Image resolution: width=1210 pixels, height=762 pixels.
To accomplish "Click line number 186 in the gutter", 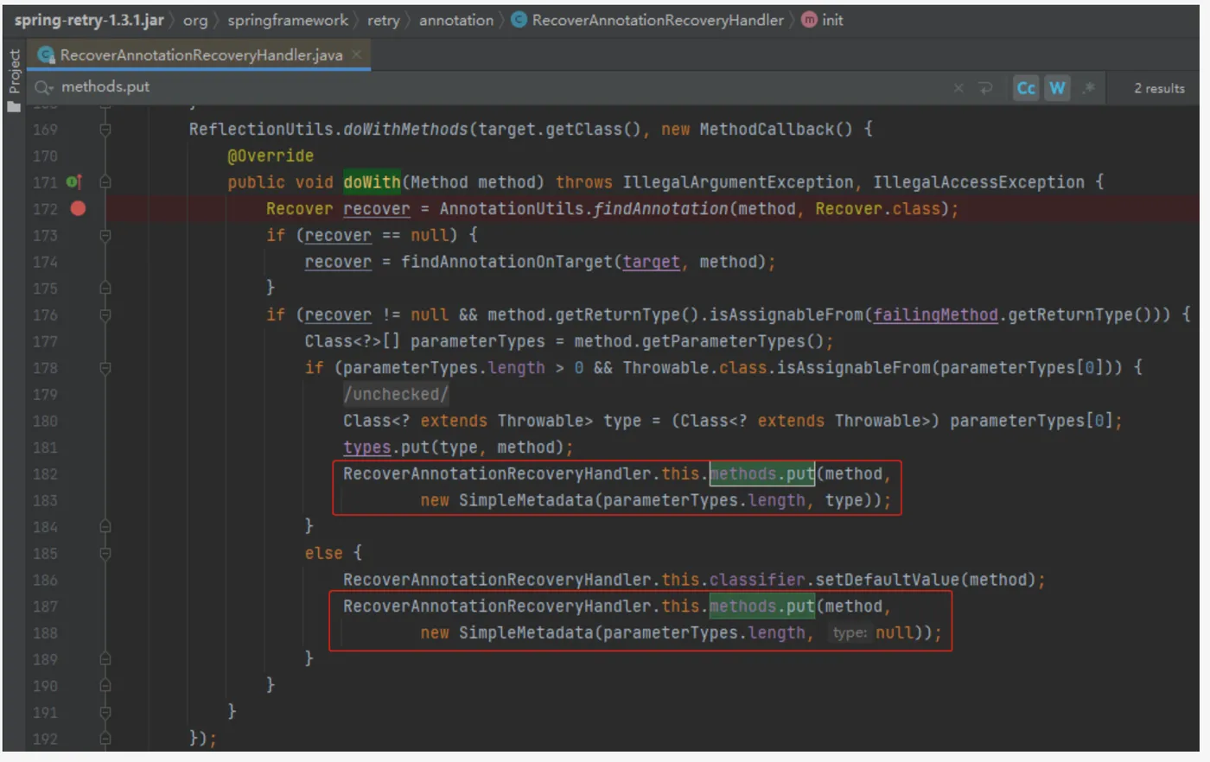I will 45,580.
